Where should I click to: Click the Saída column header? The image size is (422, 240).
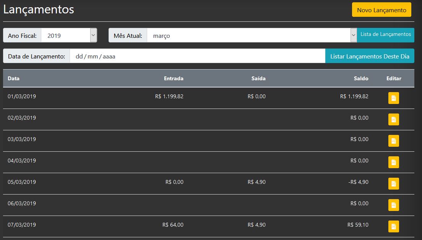[x=258, y=78]
